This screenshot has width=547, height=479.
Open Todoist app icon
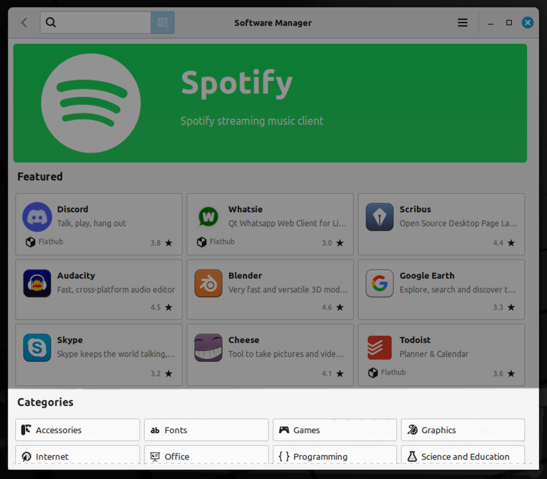click(x=380, y=348)
